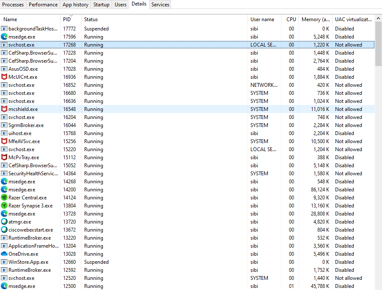This screenshot has width=382, height=290.
Task: Select svchost.exe row with PID 16680
Action: pyautogui.click(x=187, y=93)
